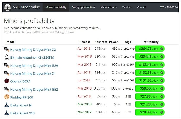The image size is (181, 119).
Task: Open the Contact page
Action: pos(141,7)
